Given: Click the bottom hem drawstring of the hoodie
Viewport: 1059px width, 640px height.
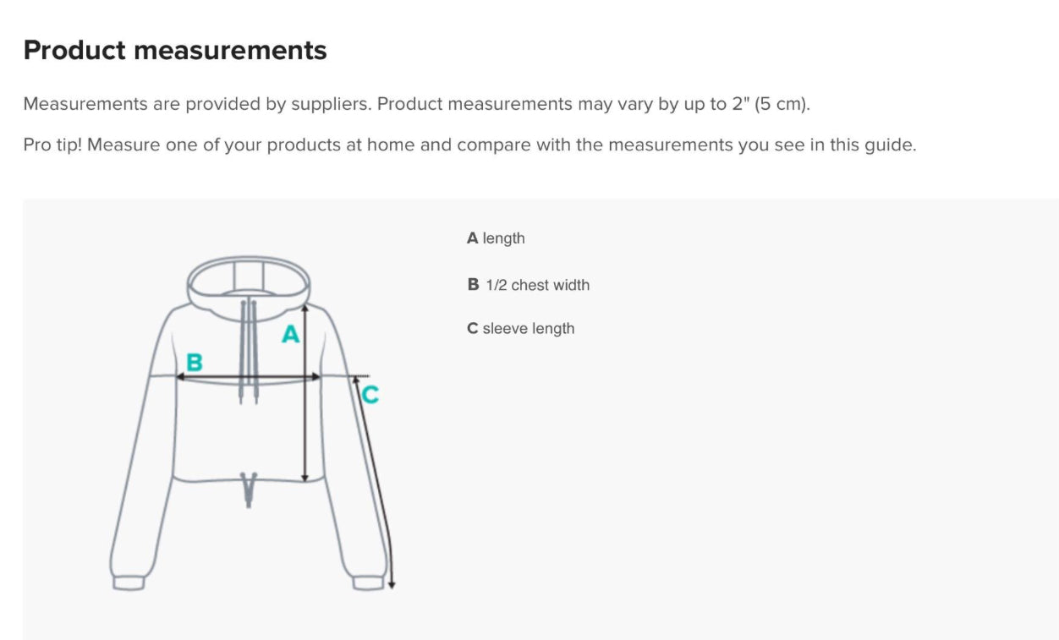Looking at the screenshot, I should tap(249, 490).
